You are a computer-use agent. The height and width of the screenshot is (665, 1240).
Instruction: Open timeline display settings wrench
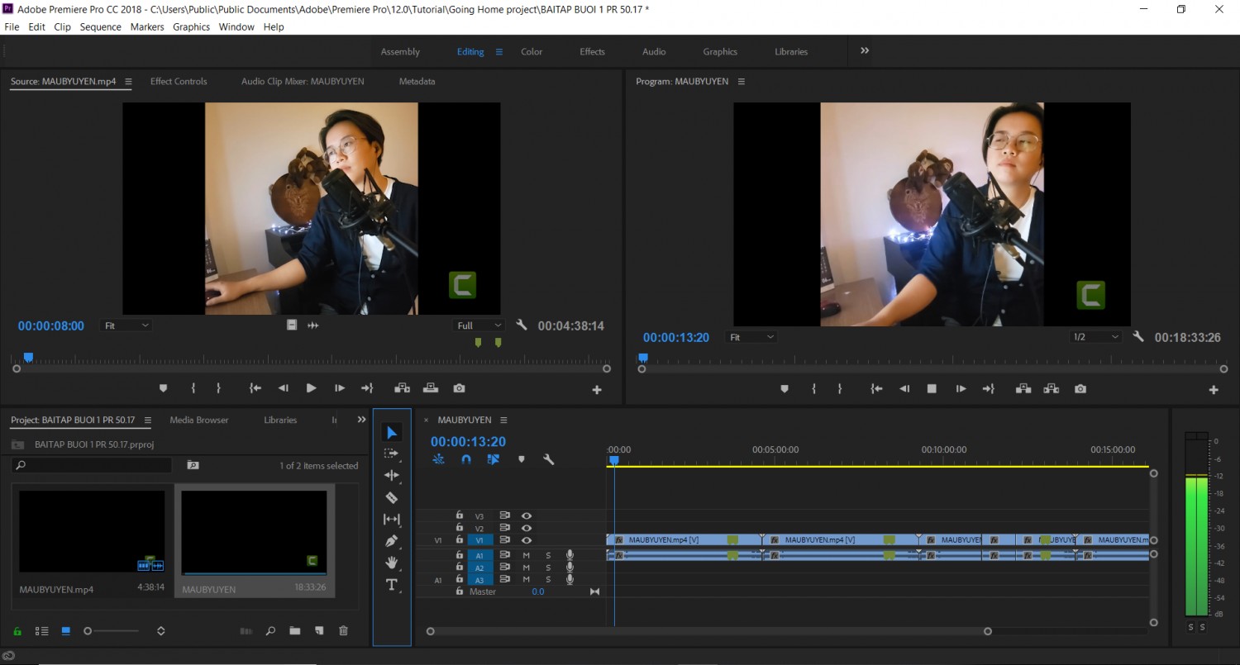click(548, 459)
